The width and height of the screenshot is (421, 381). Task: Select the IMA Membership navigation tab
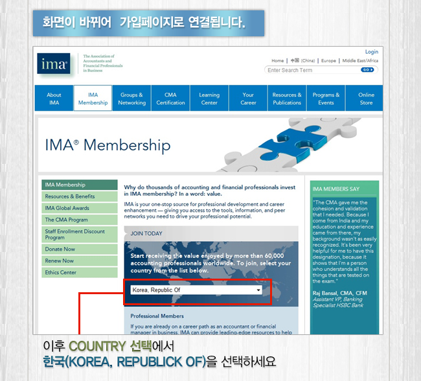click(x=93, y=98)
